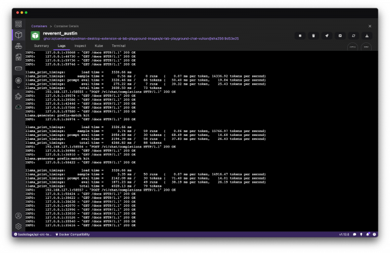Expand the chevron under AI Lab icon
Image resolution: width=390 pixels, height=253 pixels.
(18, 87)
